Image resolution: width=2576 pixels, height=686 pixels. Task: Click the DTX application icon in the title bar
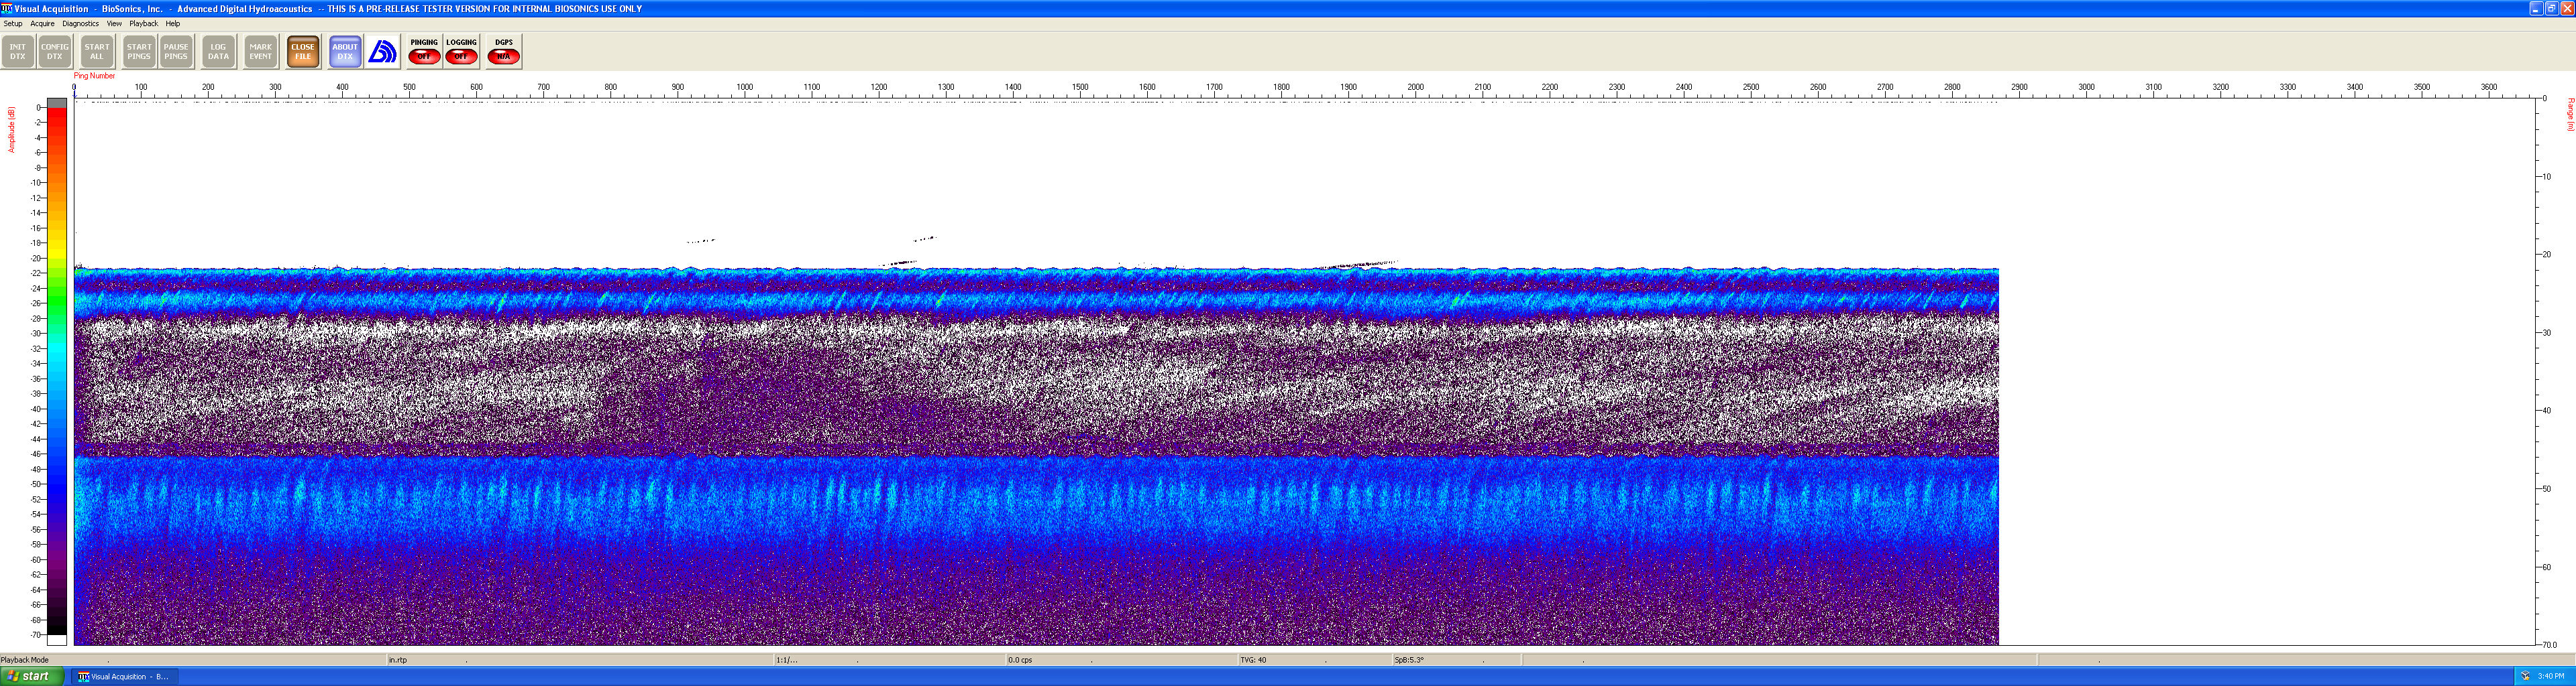point(7,8)
